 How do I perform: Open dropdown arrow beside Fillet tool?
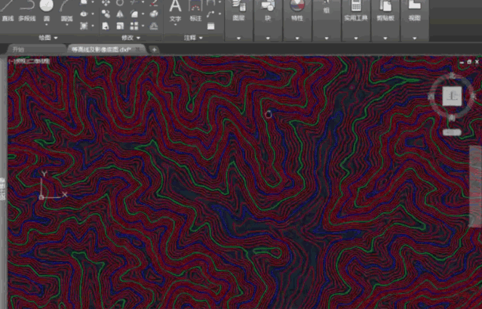pyautogui.click(x=143, y=14)
